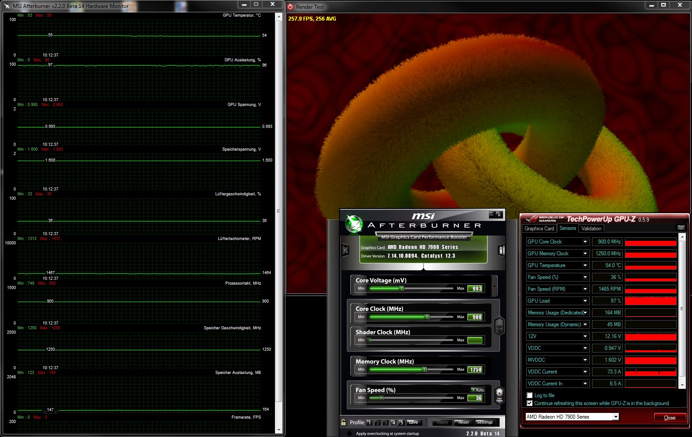Open the 12V sensor dropdown
The height and width of the screenshot is (437, 692).
(x=585, y=336)
